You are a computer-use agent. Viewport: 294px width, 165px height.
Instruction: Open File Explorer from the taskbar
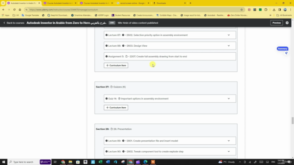[x=70, y=162]
